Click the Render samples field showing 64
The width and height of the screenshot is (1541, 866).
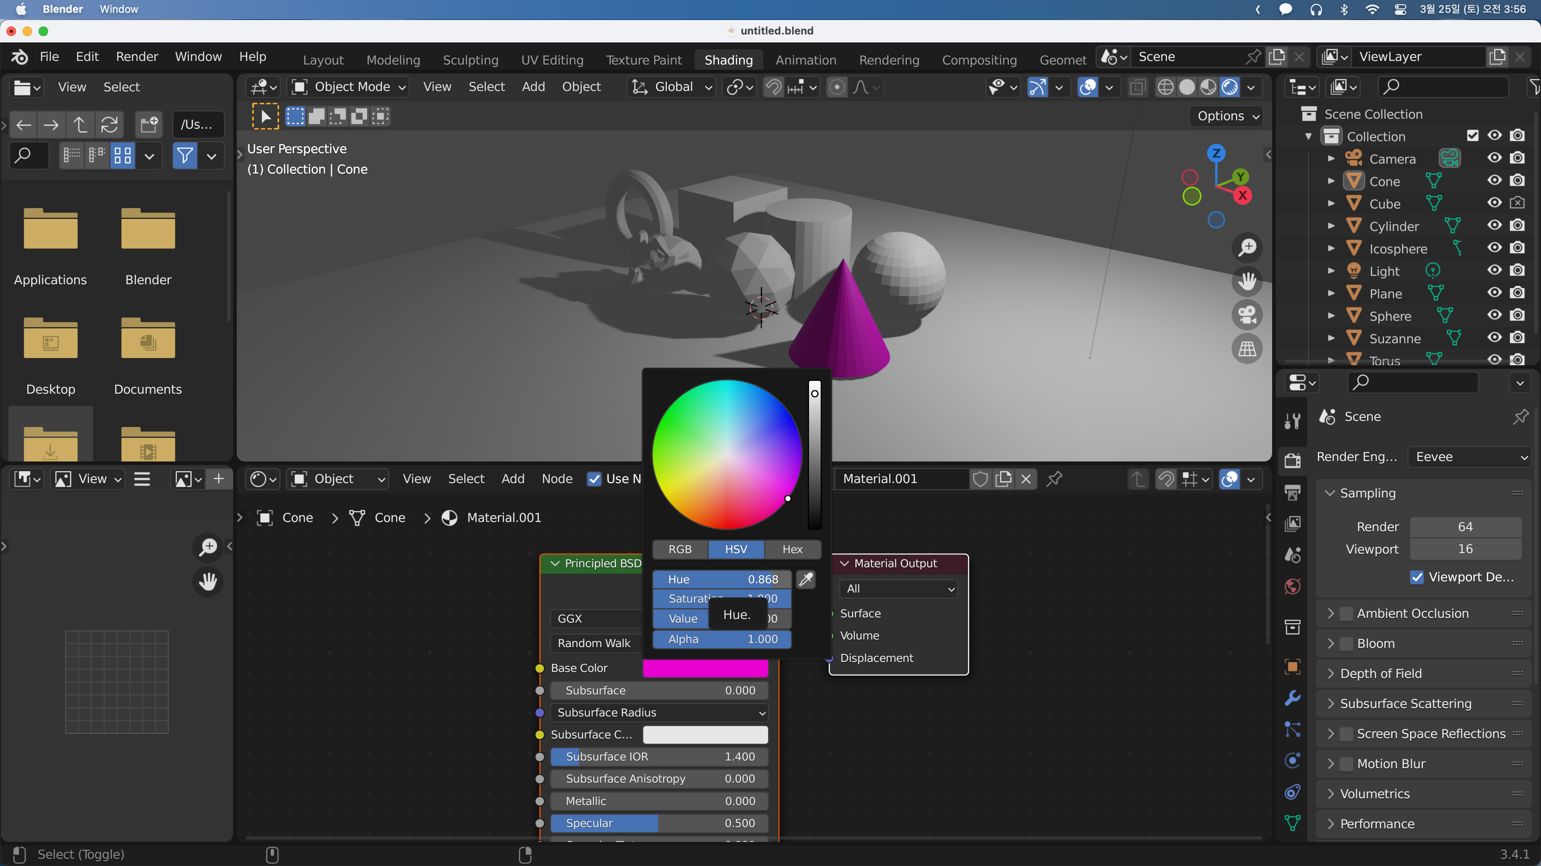pos(1465,527)
